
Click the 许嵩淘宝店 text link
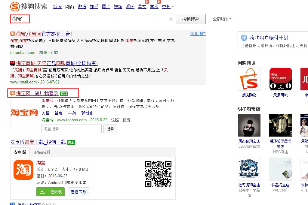280,185
